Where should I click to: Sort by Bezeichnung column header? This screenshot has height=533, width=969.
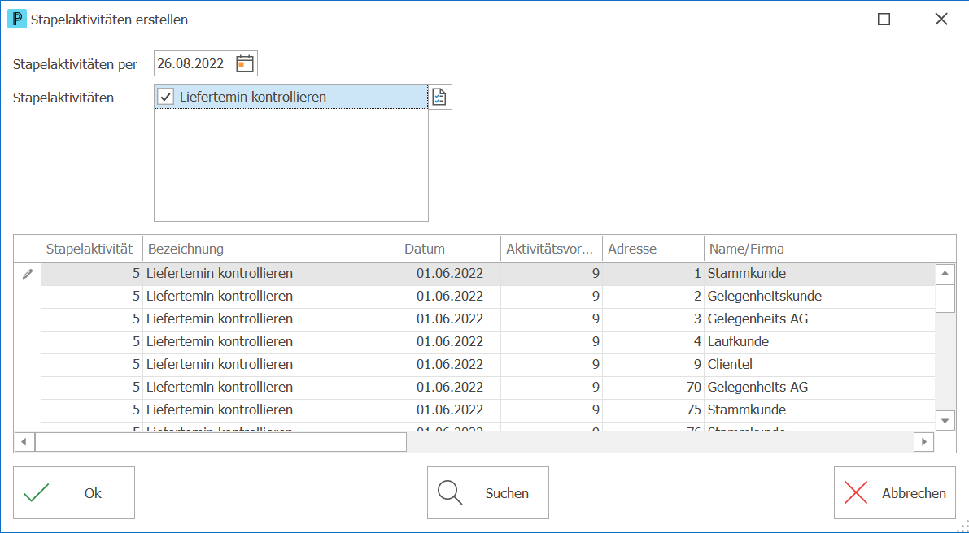(x=271, y=249)
